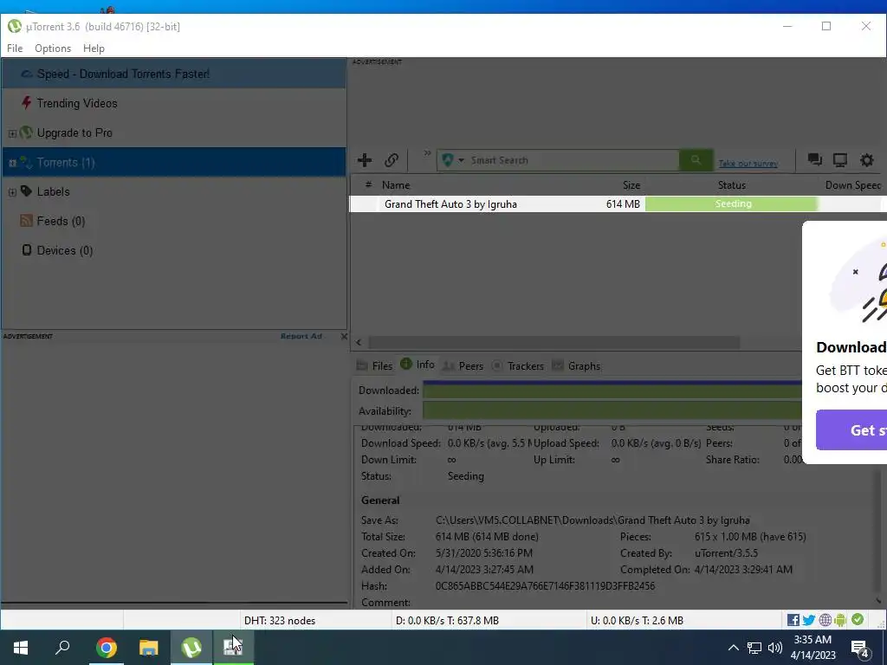Click the torrent list horizontal scrollbar thumb
This screenshot has width=887, height=665.
point(554,343)
